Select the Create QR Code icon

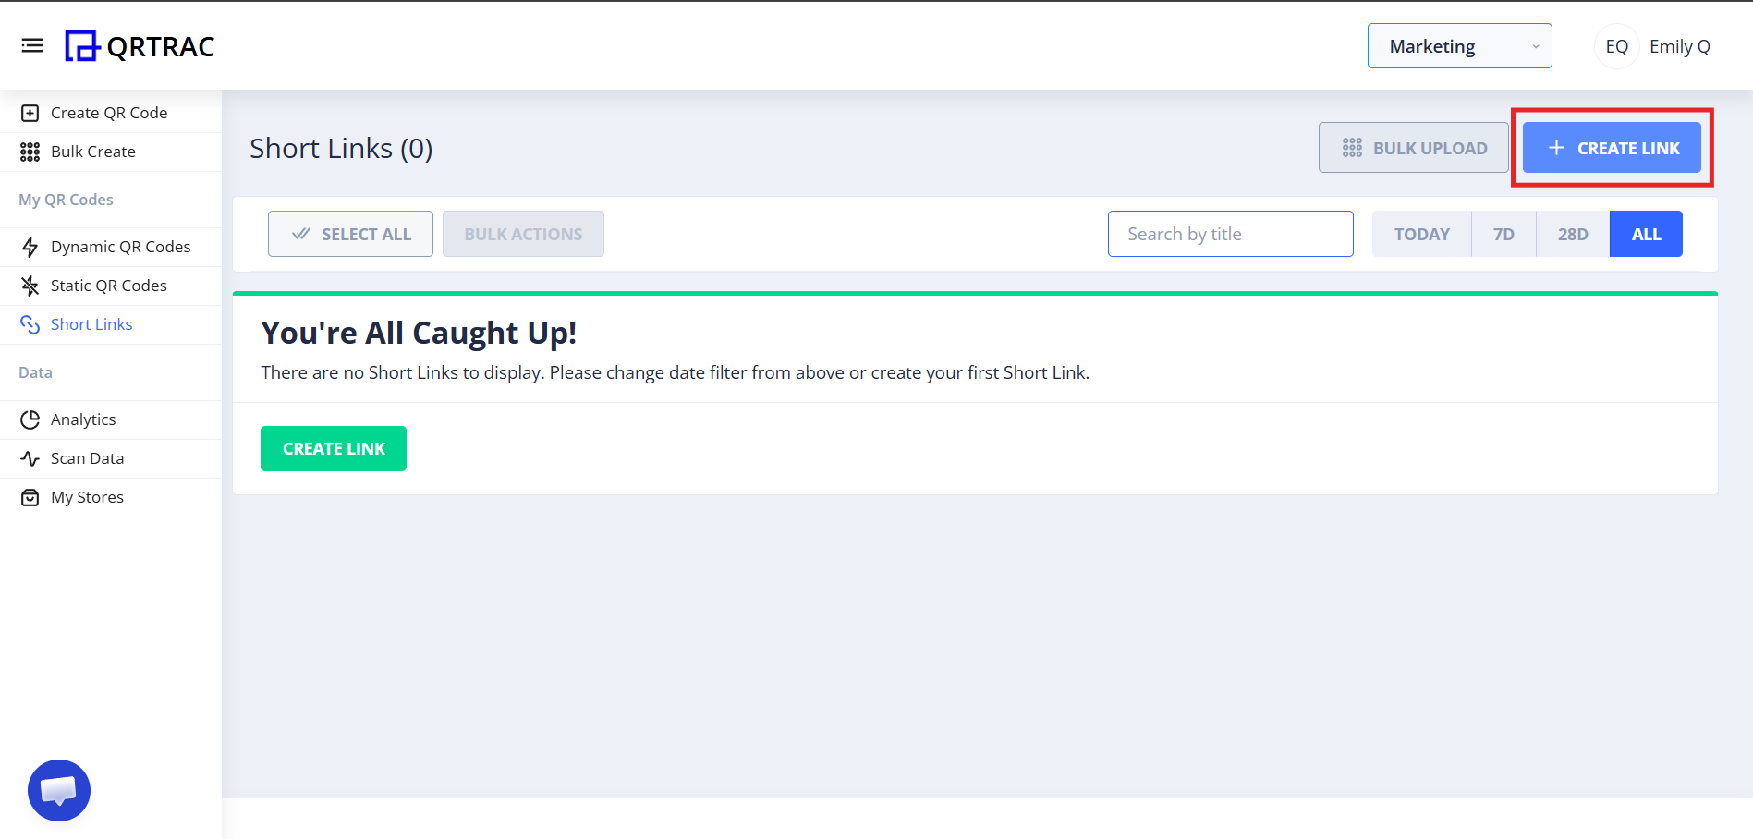(x=30, y=112)
